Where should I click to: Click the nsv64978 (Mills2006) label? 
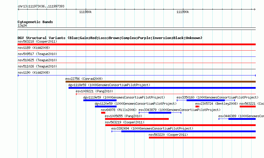pyautogui.click(x=119, y=110)
